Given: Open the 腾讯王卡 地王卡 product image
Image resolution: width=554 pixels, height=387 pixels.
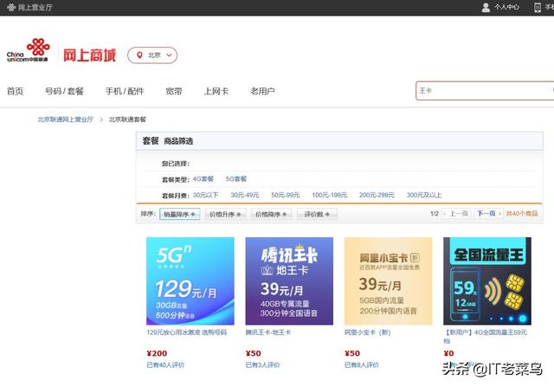Looking at the screenshot, I should point(289,281).
